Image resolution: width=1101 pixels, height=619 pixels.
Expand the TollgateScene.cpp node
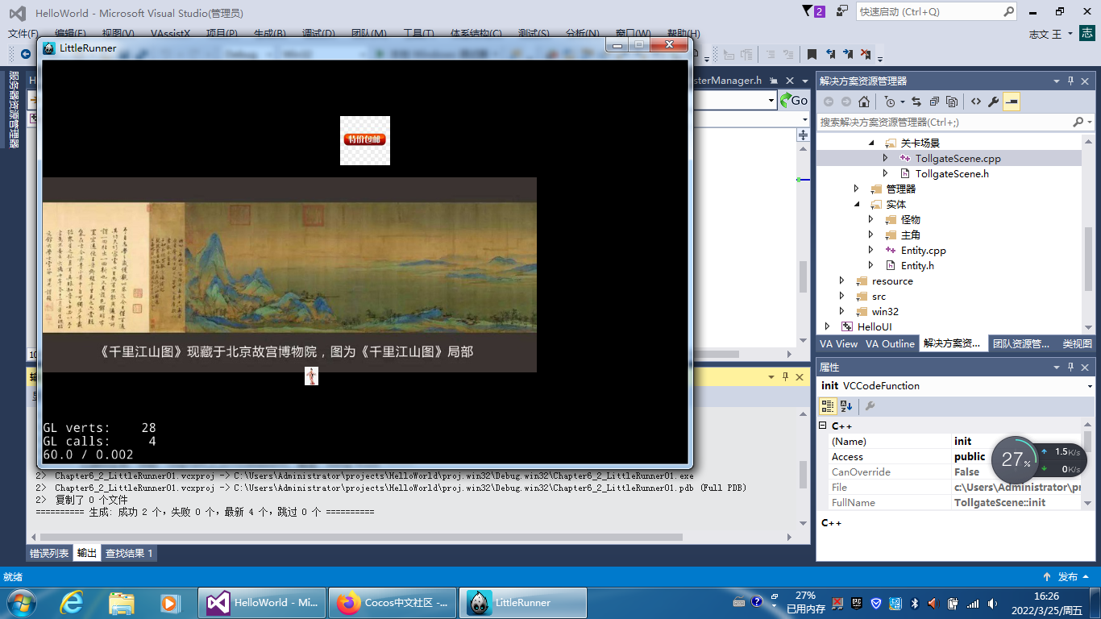[x=886, y=158]
